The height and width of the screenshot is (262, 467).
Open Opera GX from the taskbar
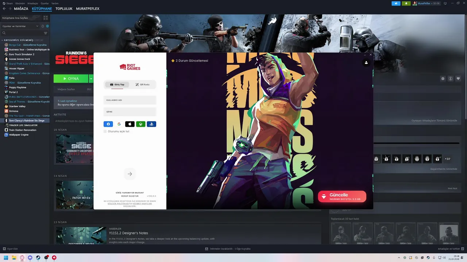22,258
